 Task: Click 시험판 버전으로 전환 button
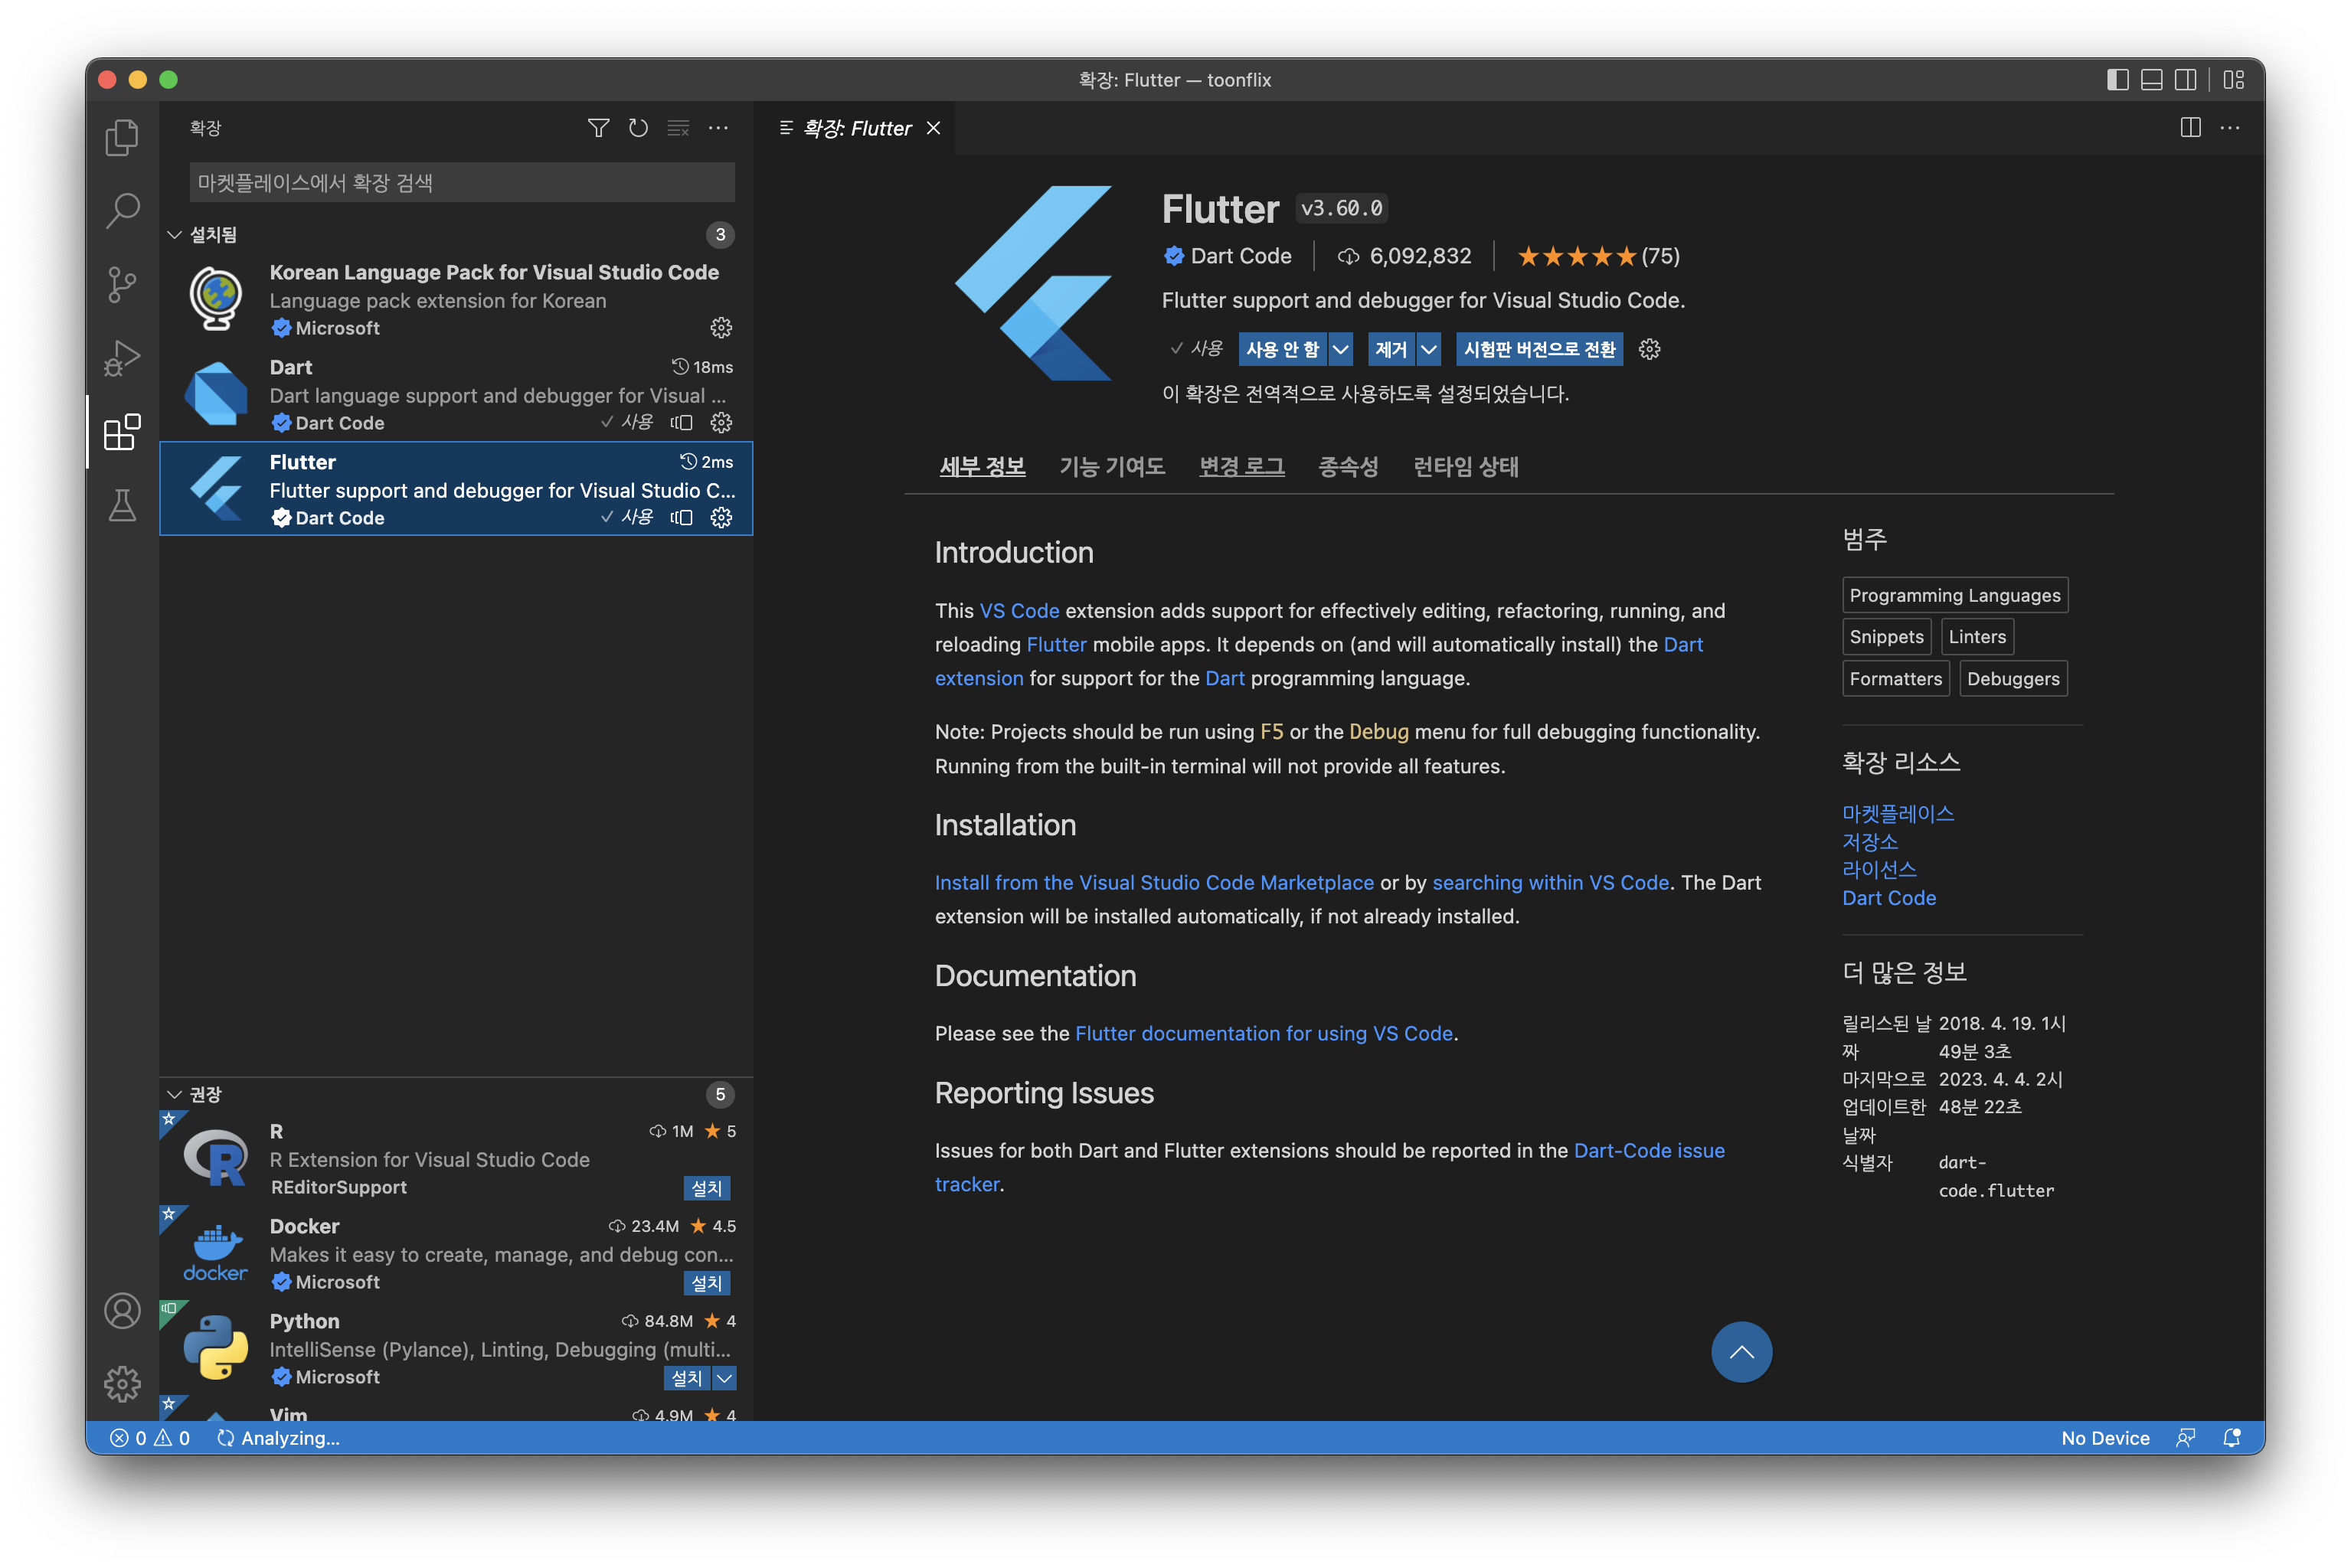pos(1539,349)
